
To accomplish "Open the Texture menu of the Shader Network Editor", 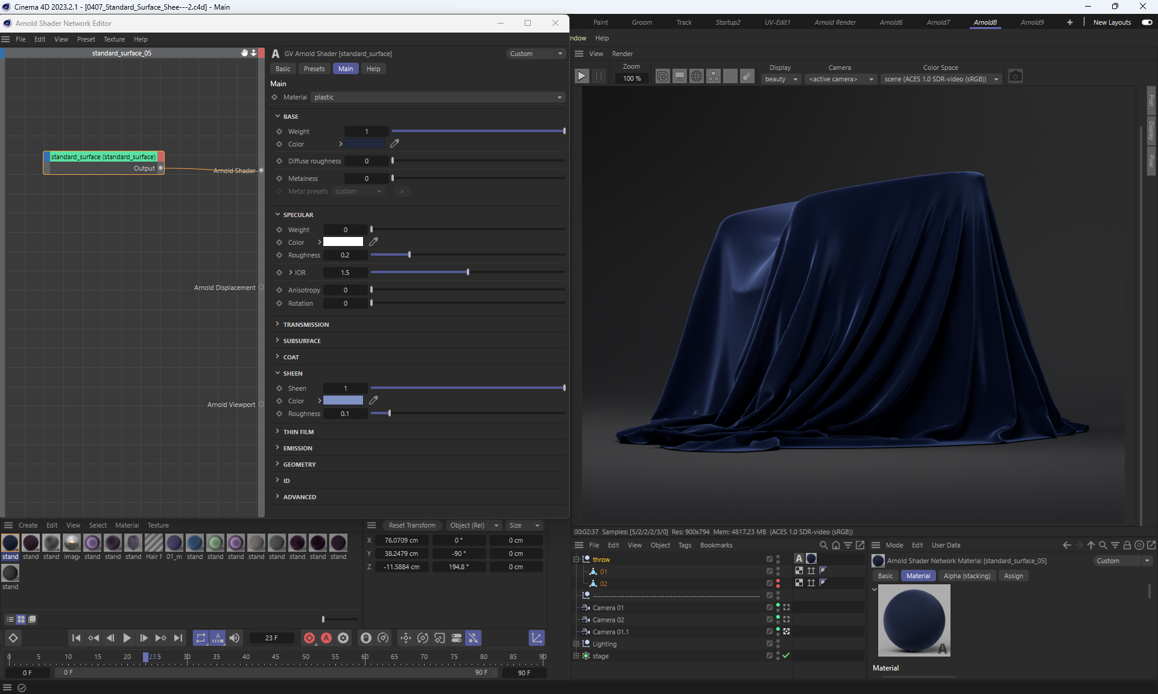I will pos(114,39).
